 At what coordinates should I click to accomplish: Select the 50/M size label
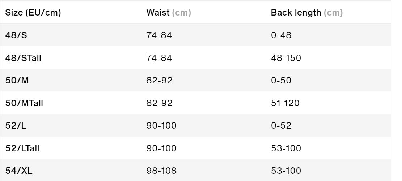[x=17, y=81]
